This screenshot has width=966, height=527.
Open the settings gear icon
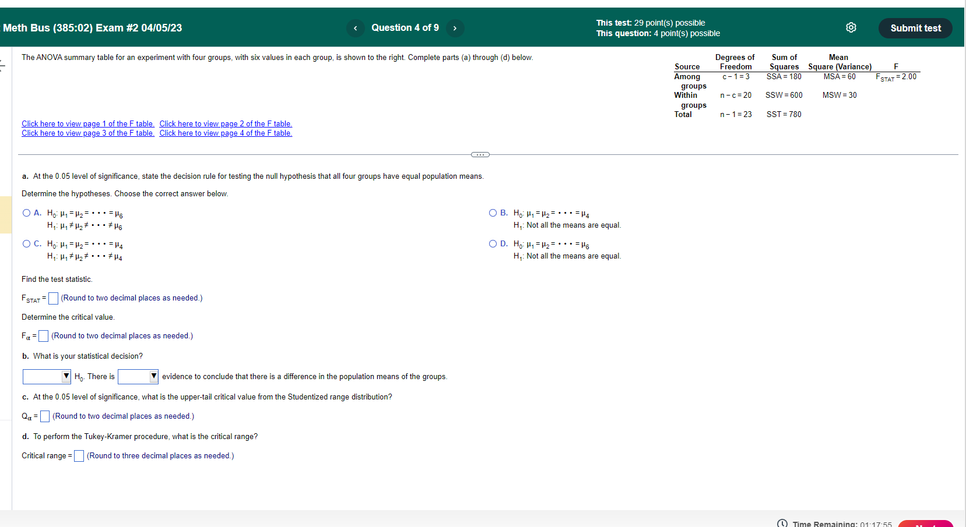click(x=851, y=27)
